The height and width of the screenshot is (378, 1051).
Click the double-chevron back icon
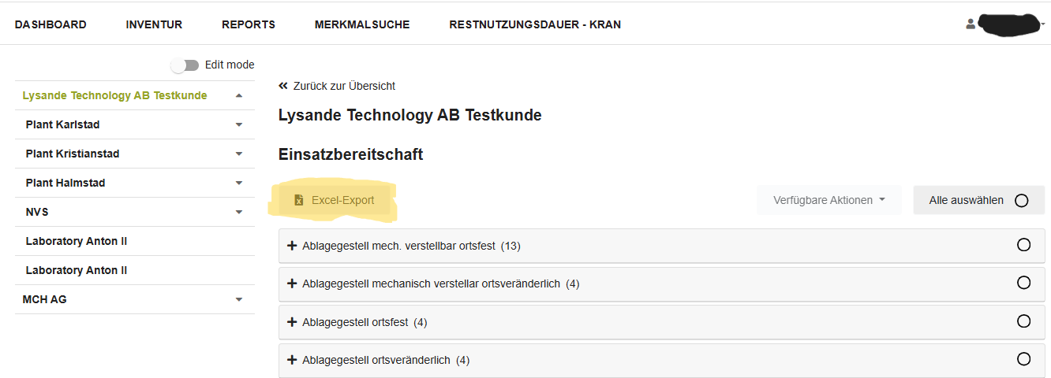[283, 86]
